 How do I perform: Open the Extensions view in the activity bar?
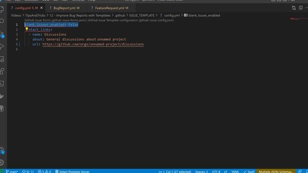2,71
